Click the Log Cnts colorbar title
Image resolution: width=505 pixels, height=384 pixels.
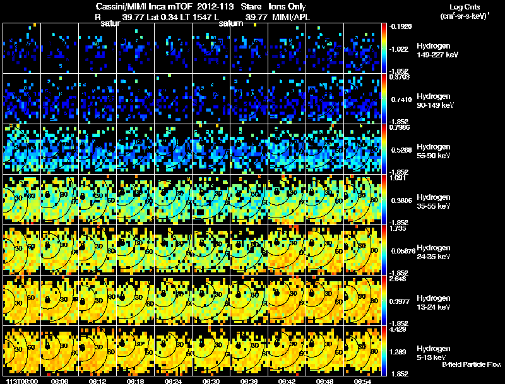pyautogui.click(x=464, y=11)
